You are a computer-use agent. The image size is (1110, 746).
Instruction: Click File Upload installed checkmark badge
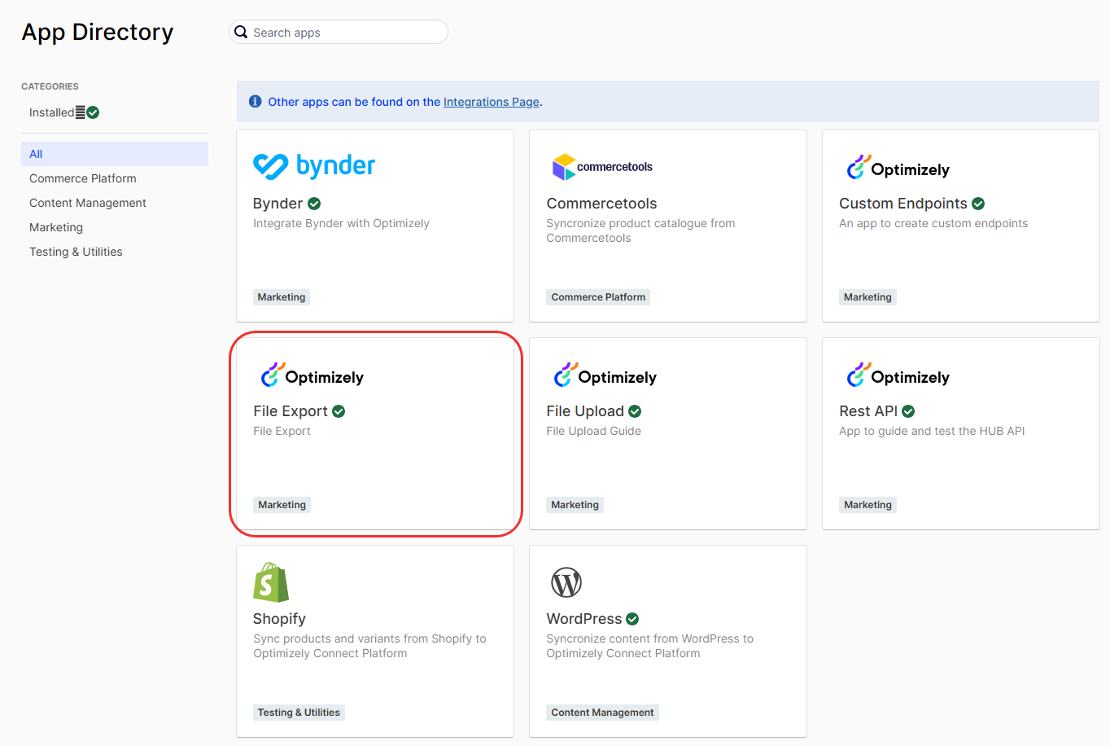point(635,411)
